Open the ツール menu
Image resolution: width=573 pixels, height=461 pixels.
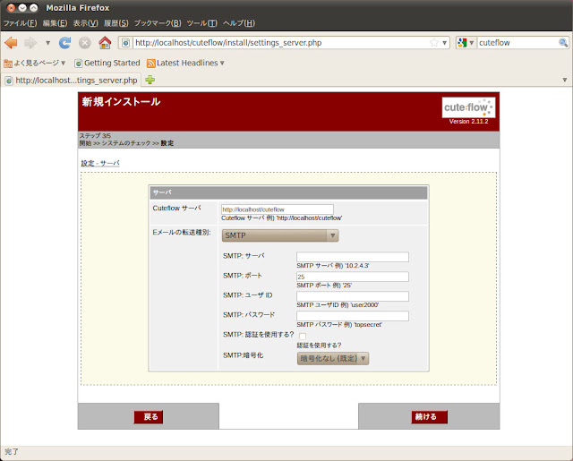(x=202, y=23)
